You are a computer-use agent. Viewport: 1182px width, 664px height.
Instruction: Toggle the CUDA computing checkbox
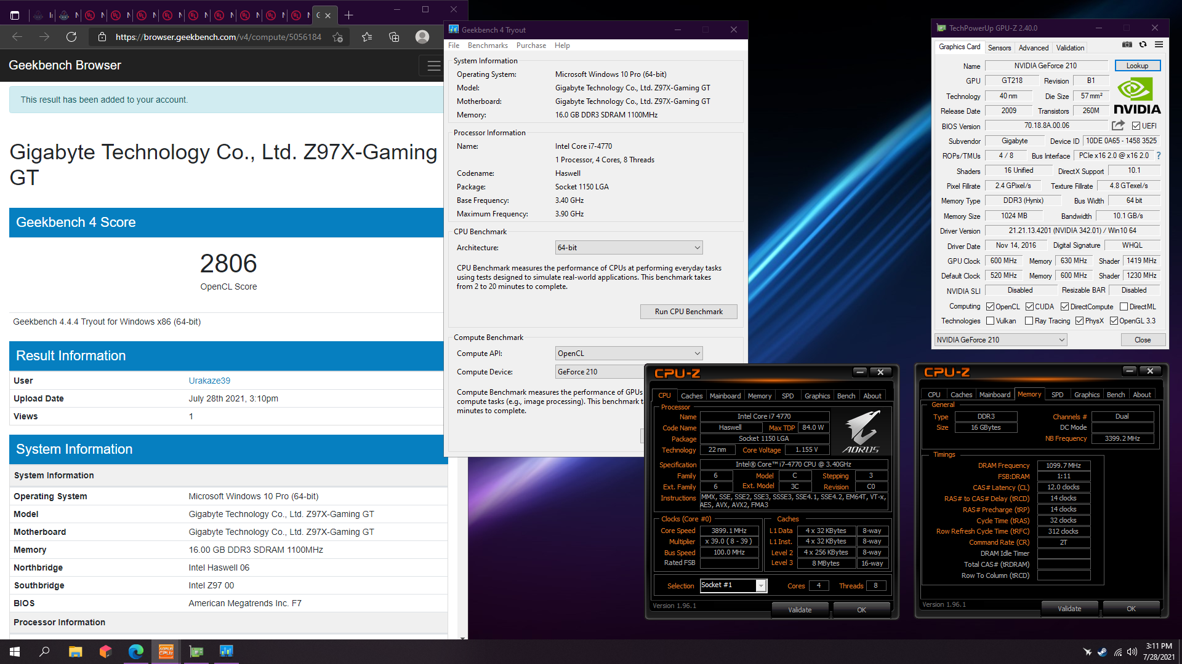pos(1029,307)
